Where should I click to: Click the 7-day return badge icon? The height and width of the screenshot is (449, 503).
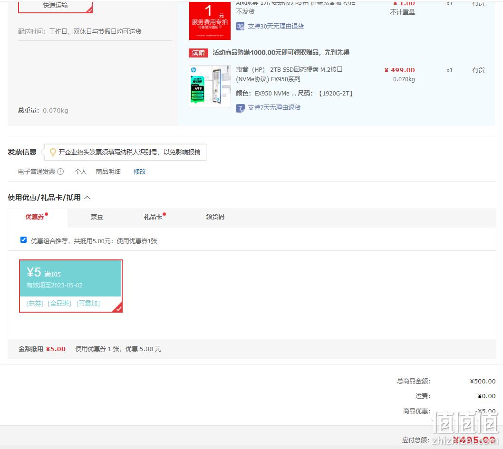pyautogui.click(x=240, y=108)
